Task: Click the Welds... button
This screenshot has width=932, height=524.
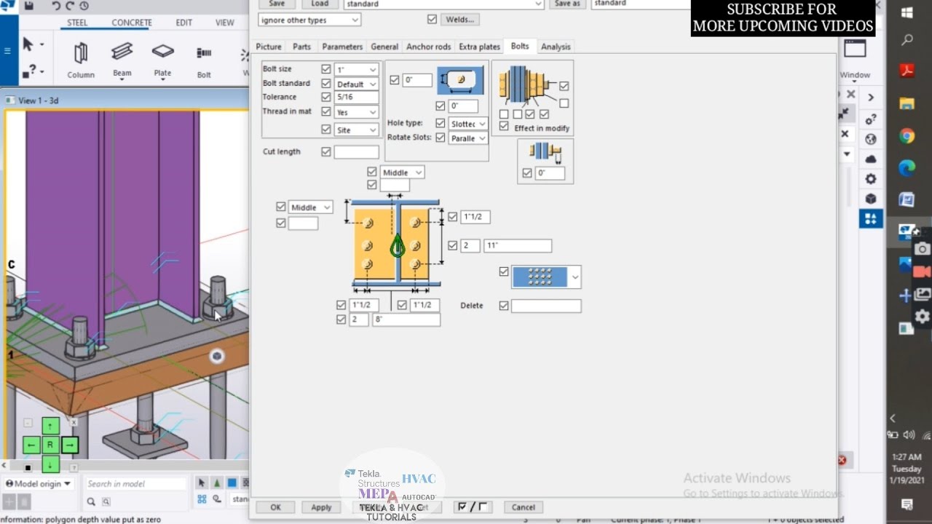Action: coord(460,20)
